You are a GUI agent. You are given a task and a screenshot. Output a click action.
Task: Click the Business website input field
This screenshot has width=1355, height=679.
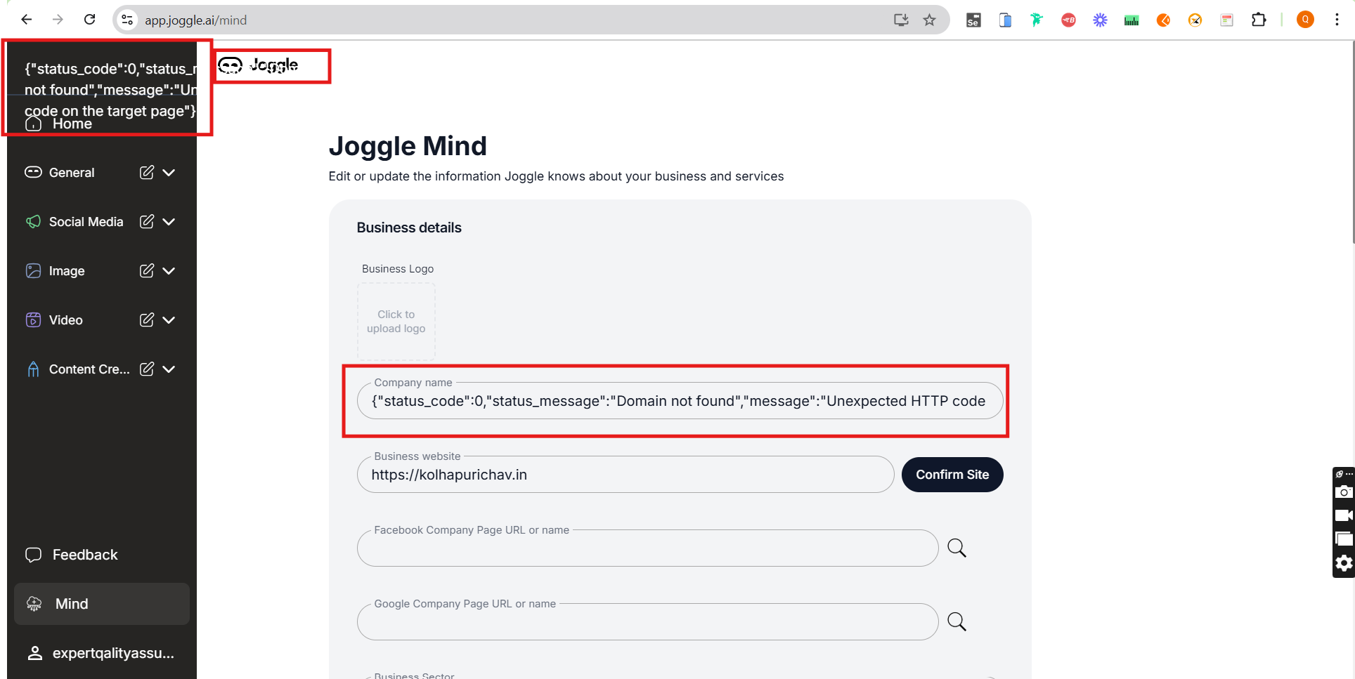click(x=625, y=475)
